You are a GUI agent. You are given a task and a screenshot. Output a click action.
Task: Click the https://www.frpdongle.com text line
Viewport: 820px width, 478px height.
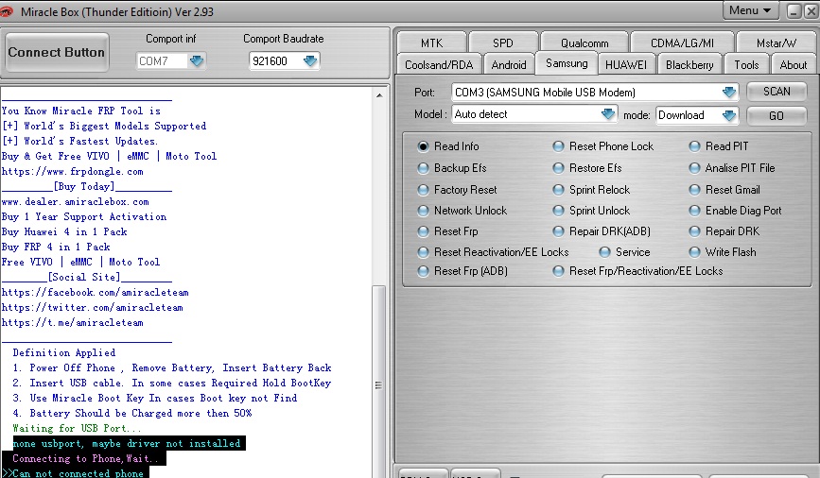click(72, 171)
